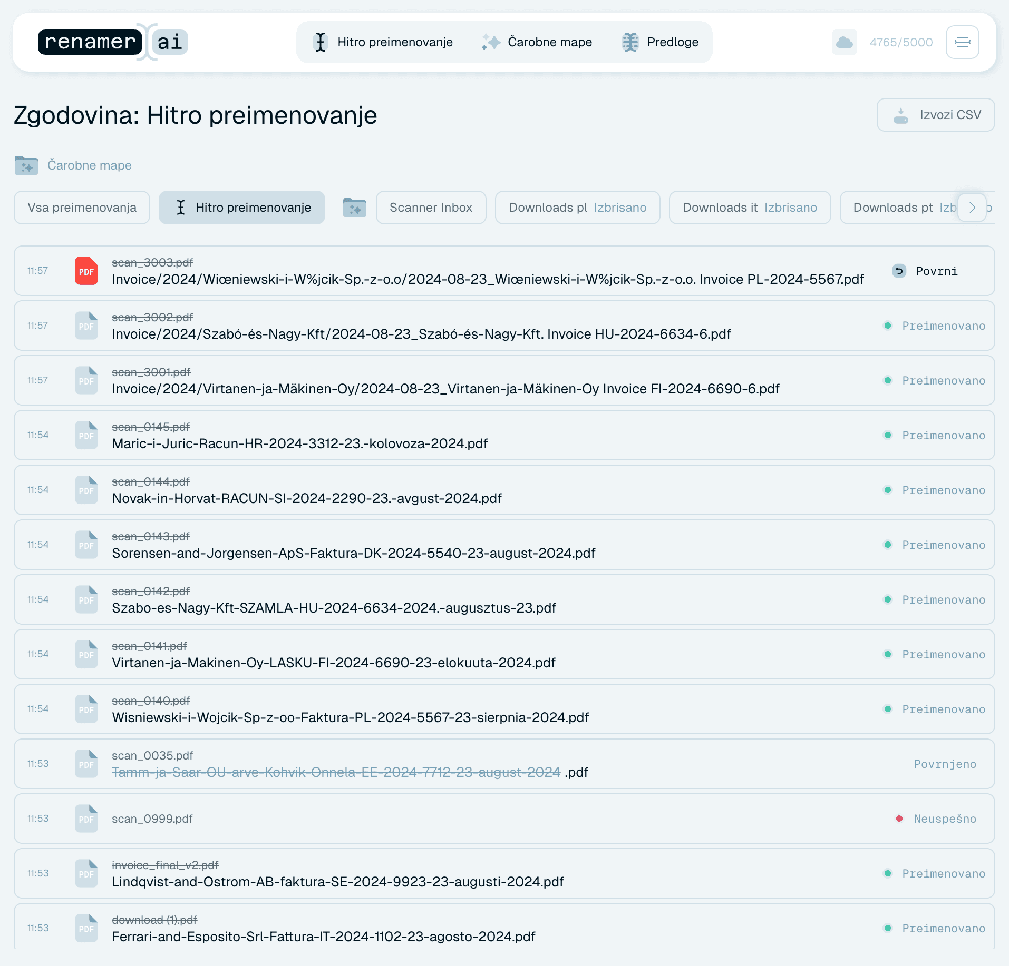1009x966 pixels.
Task: Click PDF icon for download (1).pdf row
Action: 86,928
